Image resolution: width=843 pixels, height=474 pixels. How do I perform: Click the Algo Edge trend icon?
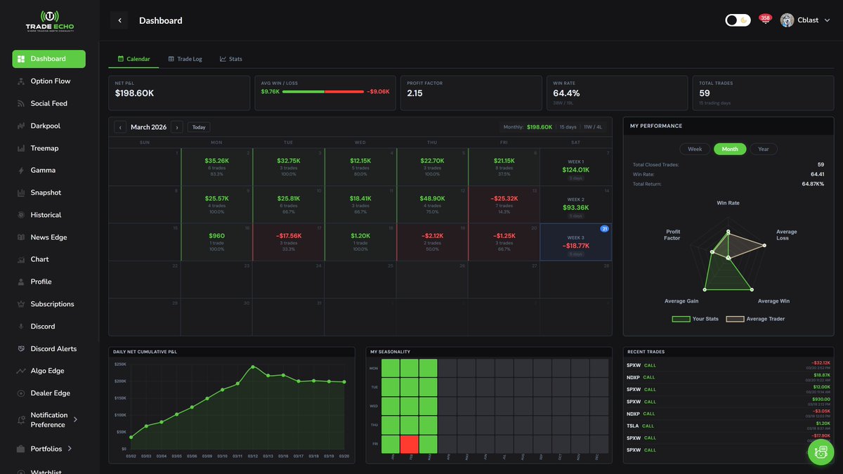(x=21, y=371)
